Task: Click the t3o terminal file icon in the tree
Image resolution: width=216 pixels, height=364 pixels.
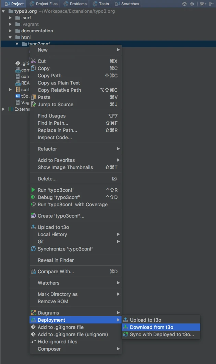Action: coord(17,96)
